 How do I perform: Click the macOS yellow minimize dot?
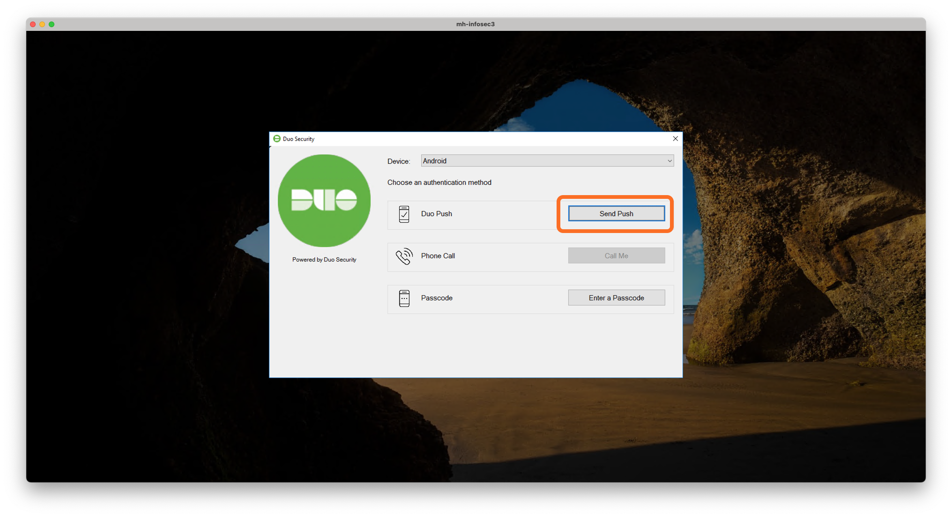pos(42,24)
